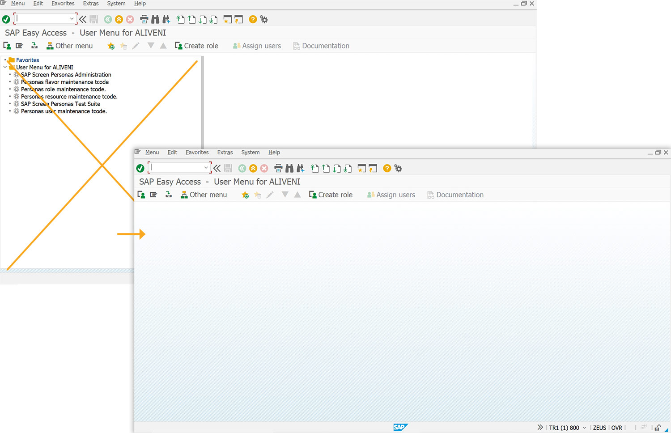This screenshot has height=433, width=671.
Task: Click Create role button in front window
Action: coord(331,195)
